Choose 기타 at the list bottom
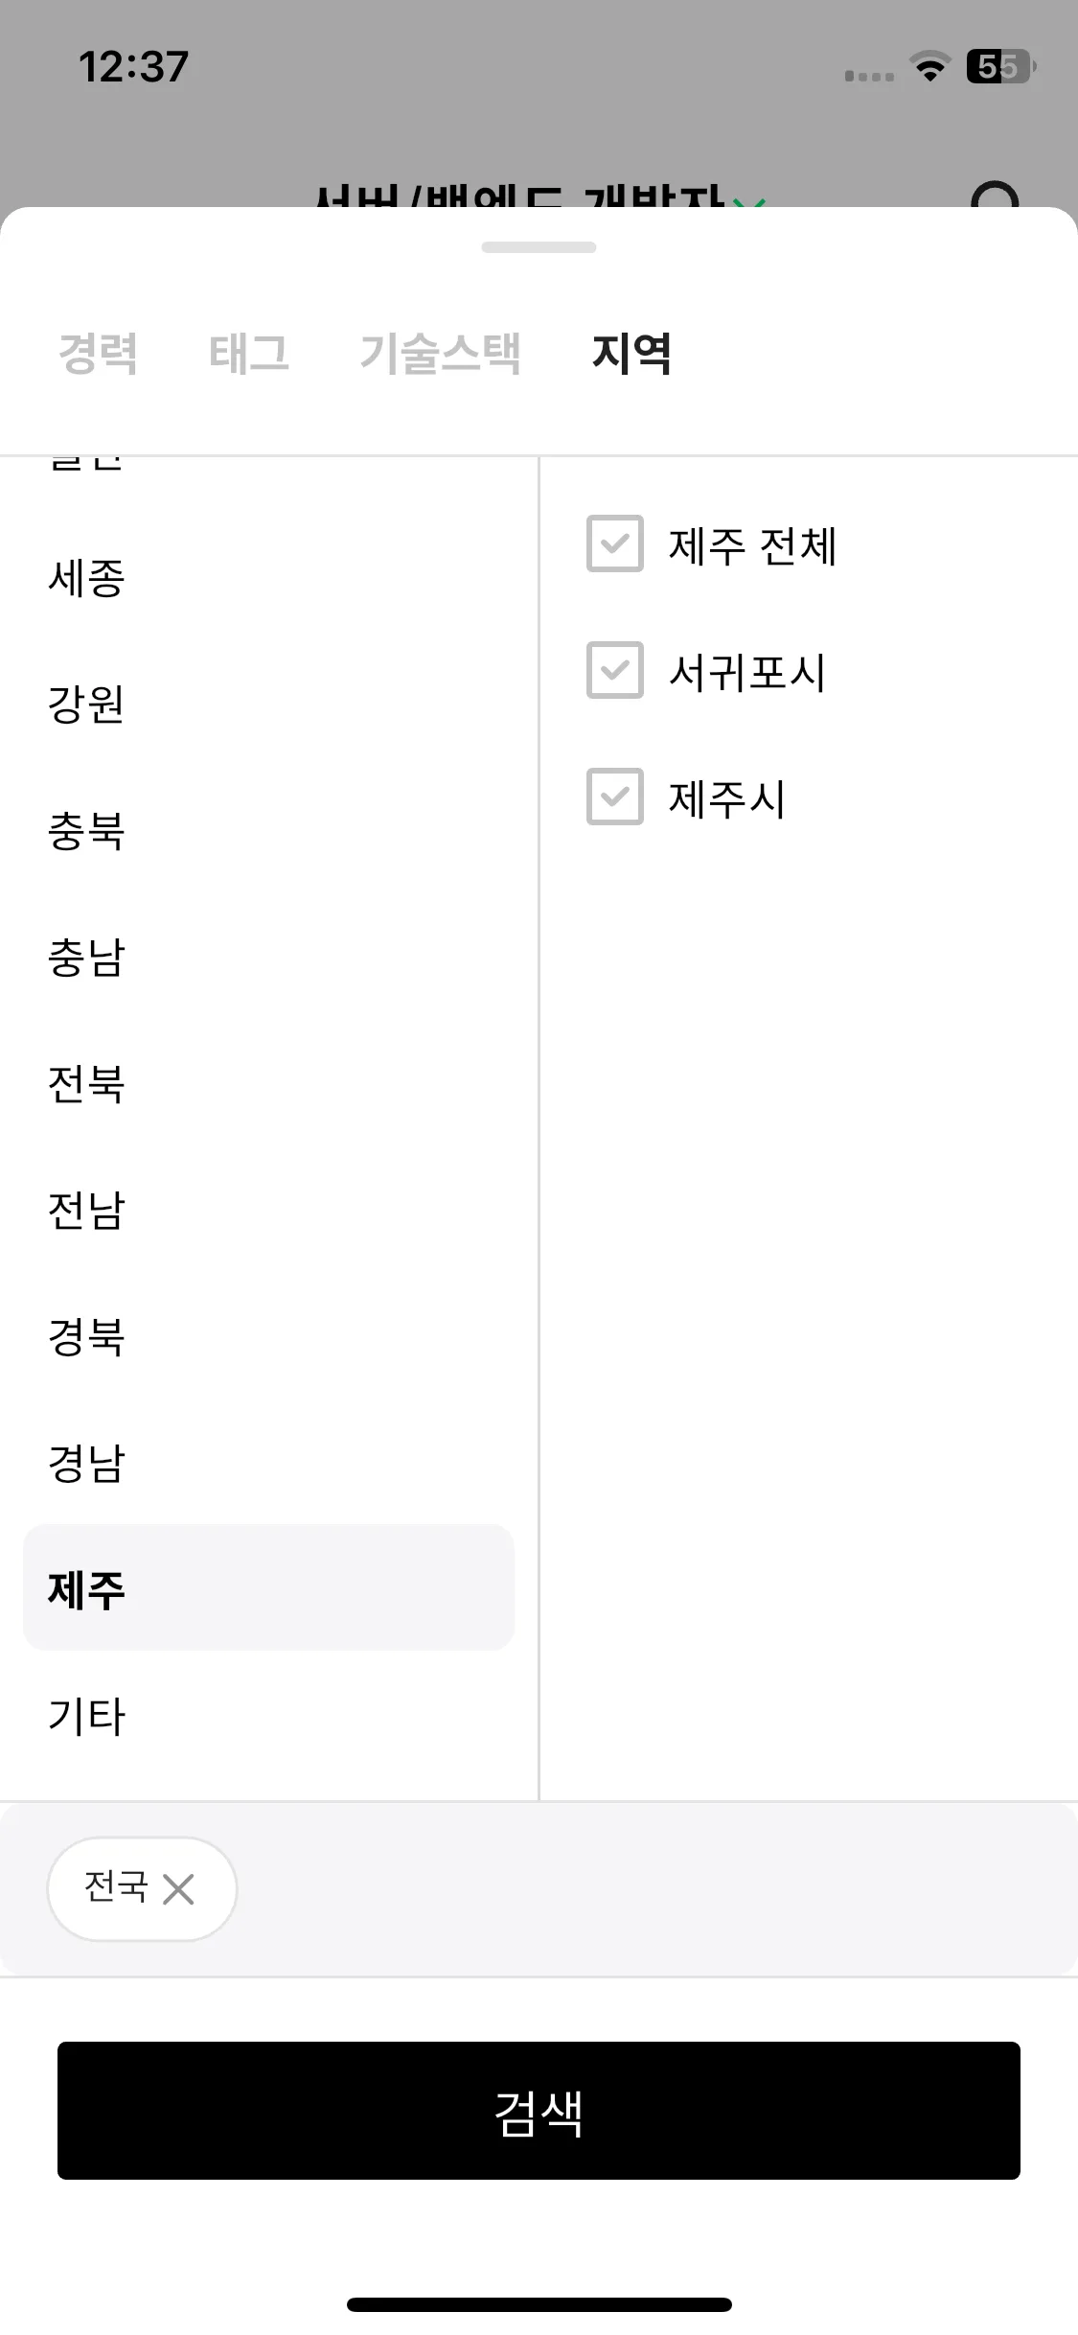This screenshot has width=1078, height=2335. [268, 1716]
